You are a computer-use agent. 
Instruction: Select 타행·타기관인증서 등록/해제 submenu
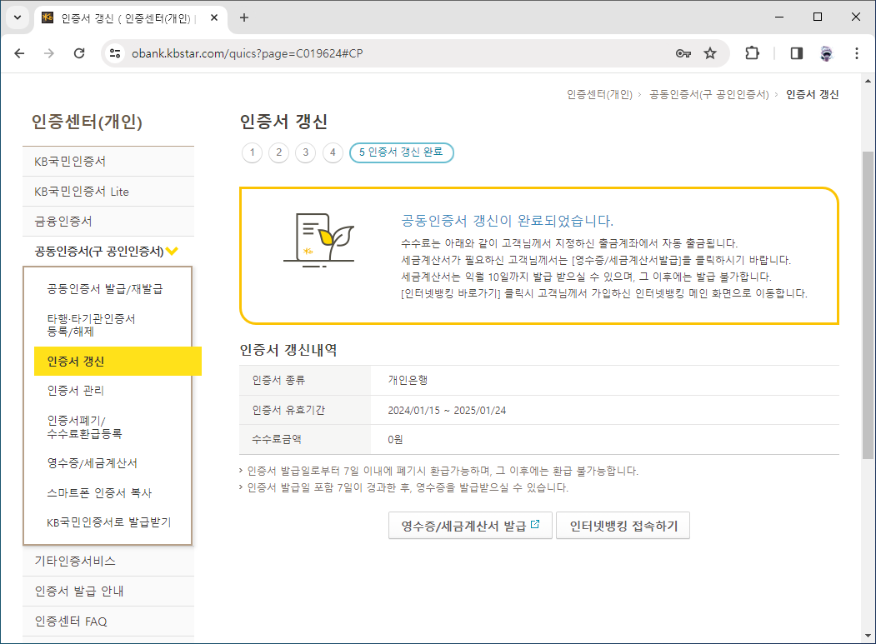tap(91, 325)
